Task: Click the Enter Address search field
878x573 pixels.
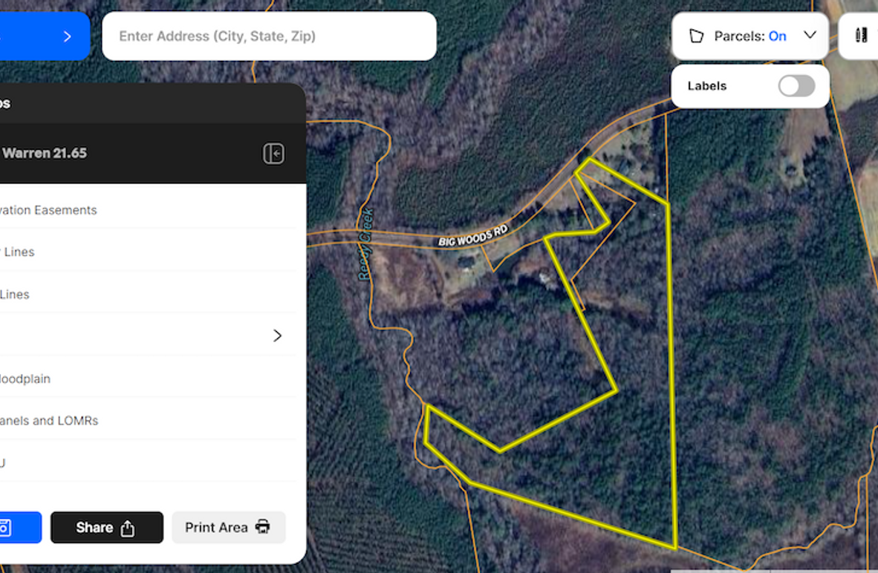Action: pos(268,36)
